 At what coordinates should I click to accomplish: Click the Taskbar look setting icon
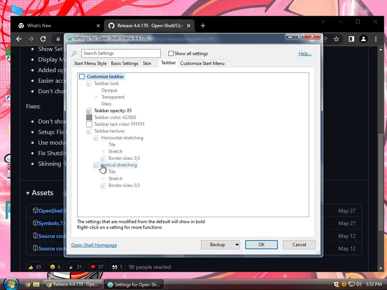point(88,84)
